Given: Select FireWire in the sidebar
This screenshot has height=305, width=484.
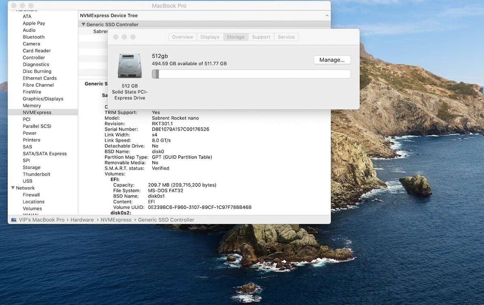Looking at the screenshot, I should 32,92.
